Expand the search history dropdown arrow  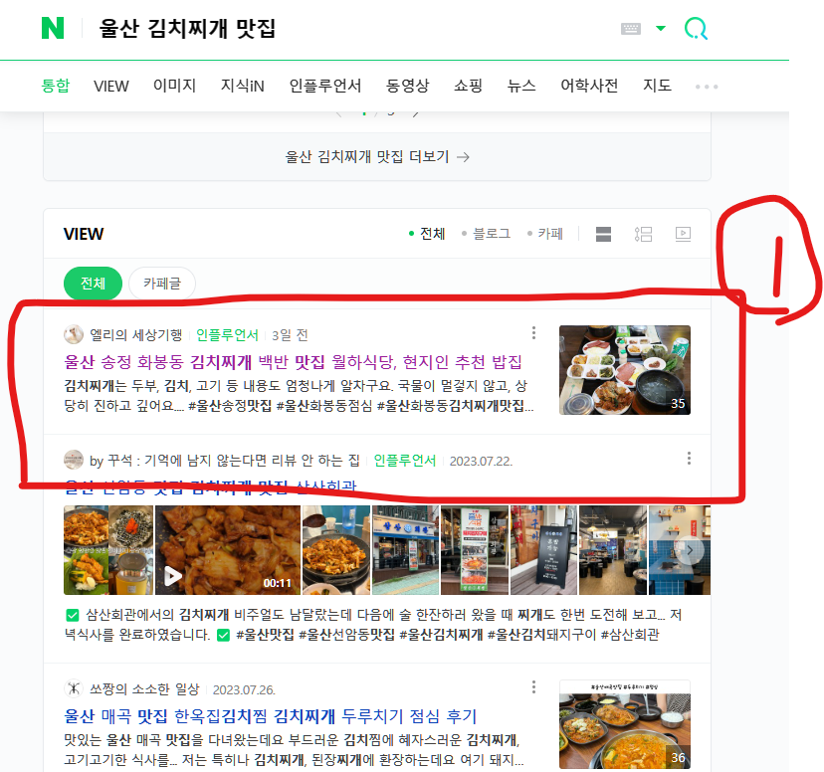[x=661, y=29]
